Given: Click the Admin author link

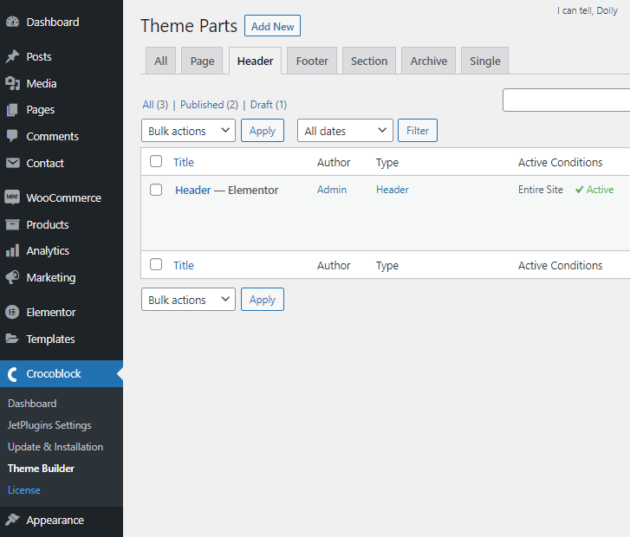Looking at the screenshot, I should [x=332, y=190].
